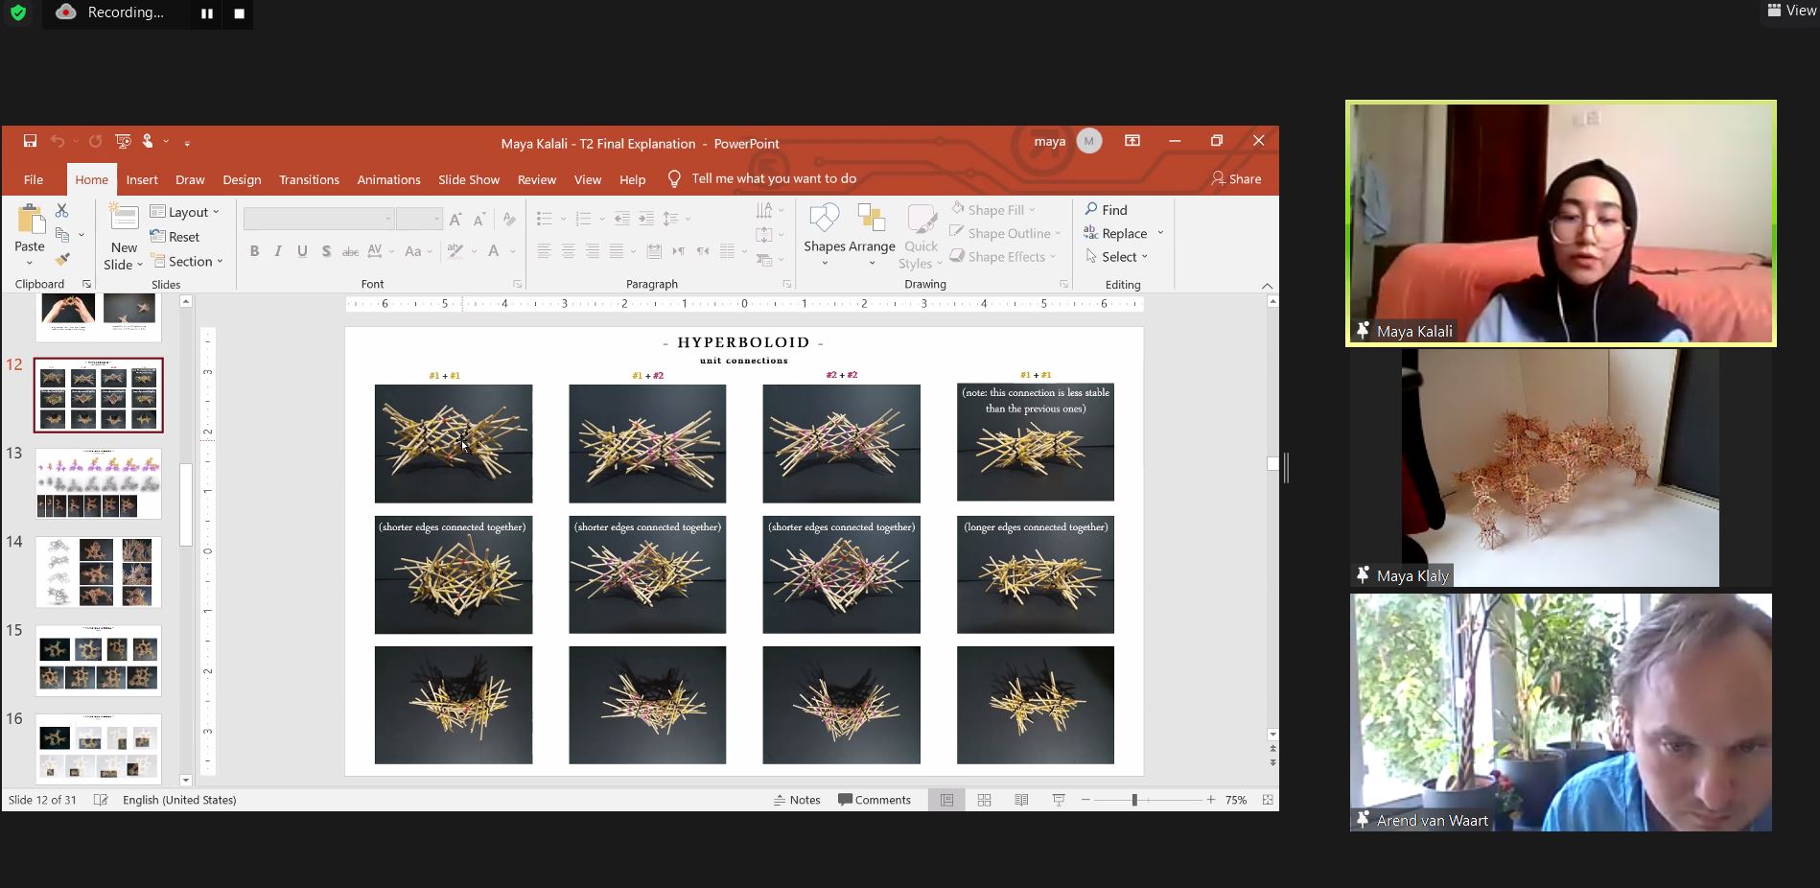The width and height of the screenshot is (1820, 888).
Task: Switch to Slide Sorter view
Action: pyautogui.click(x=984, y=800)
